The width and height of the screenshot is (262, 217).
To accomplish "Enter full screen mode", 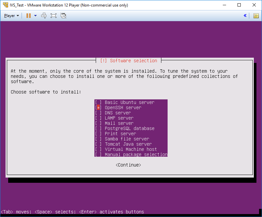I will point(54,16).
